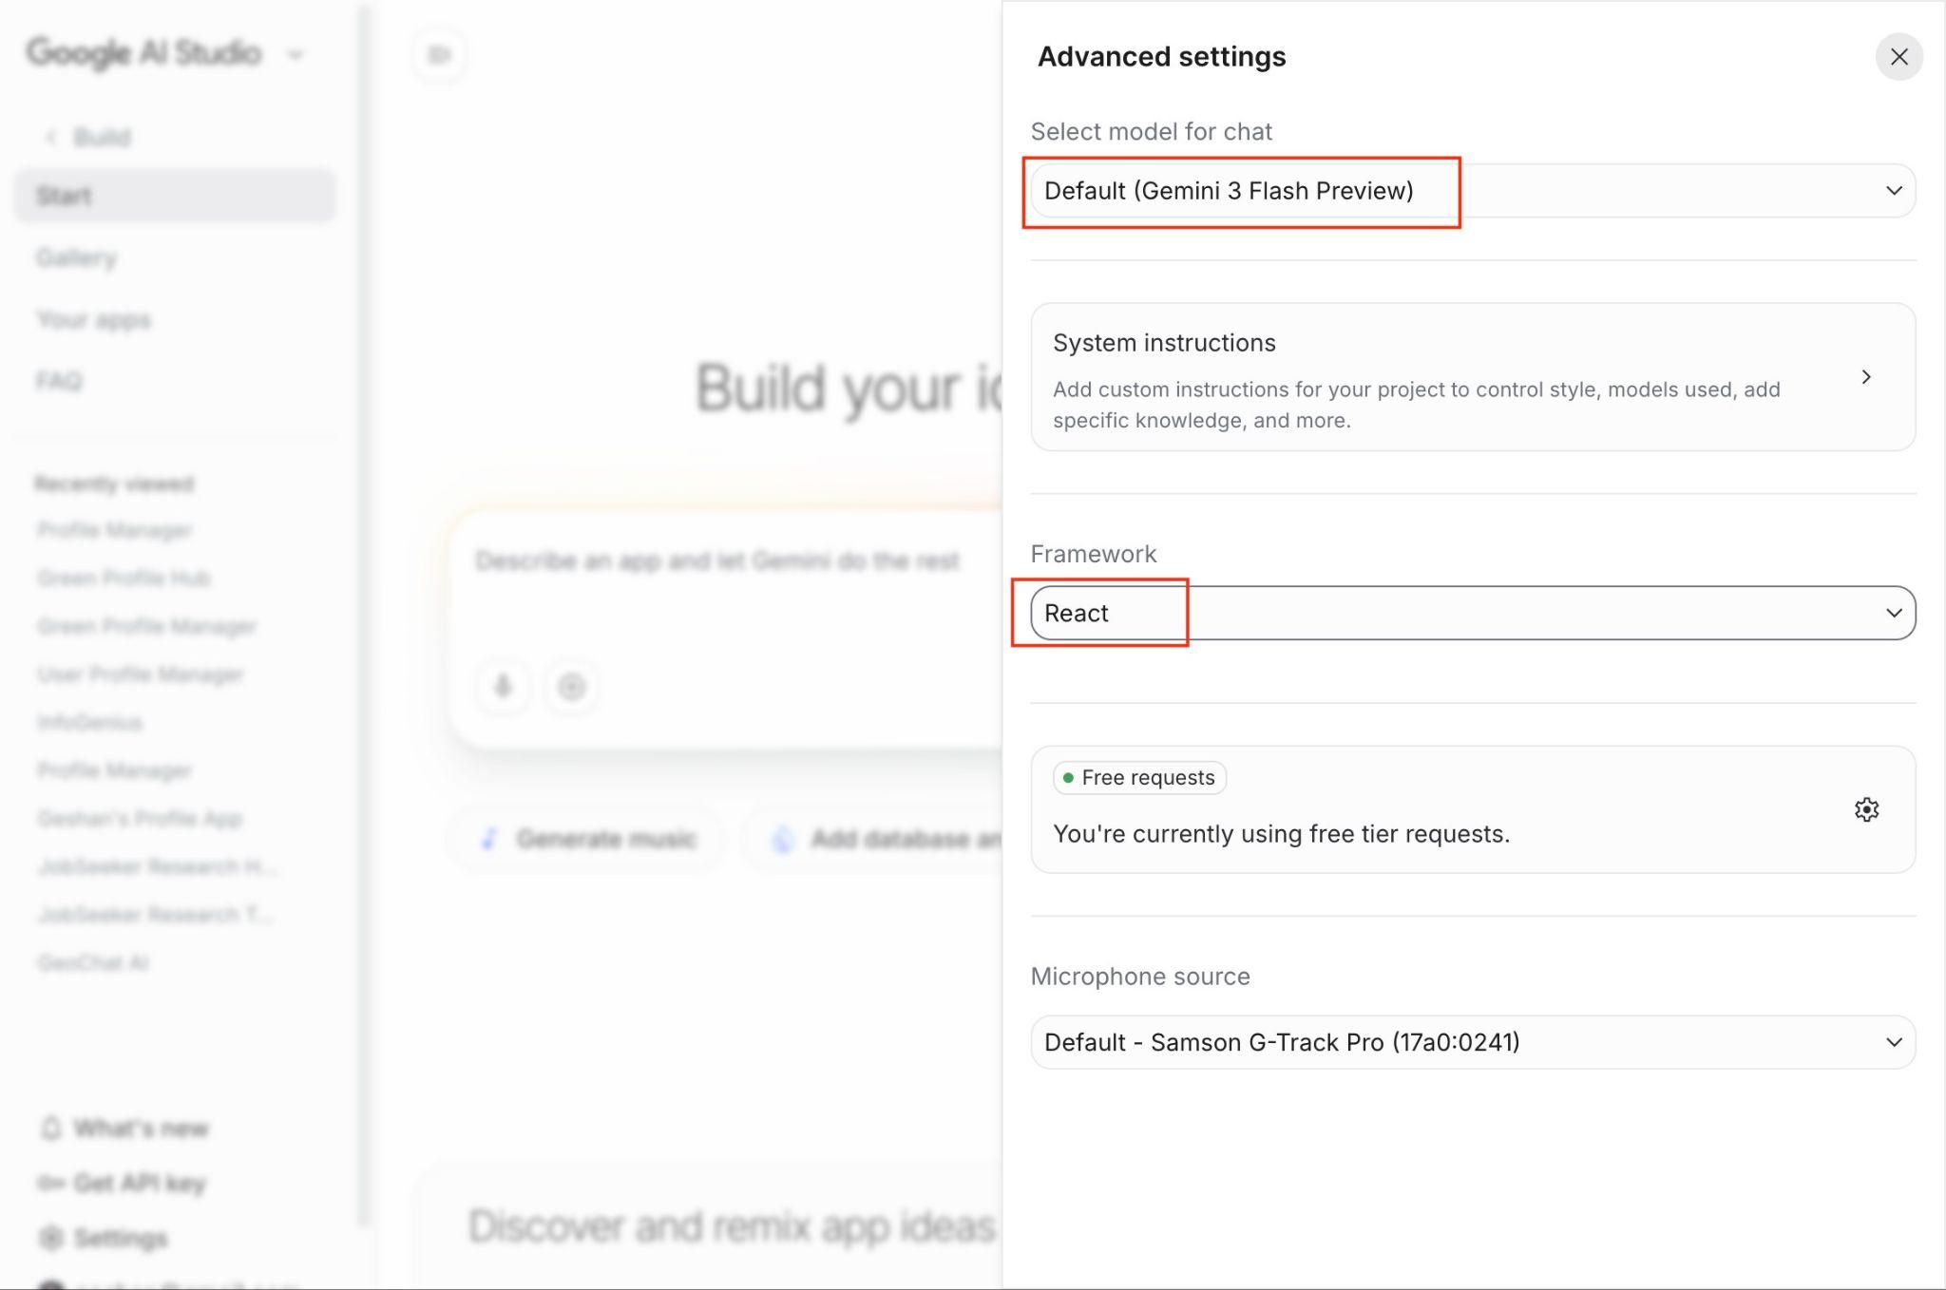Open the Select model for chat dropdown
1946x1290 pixels.
[x=1472, y=191]
